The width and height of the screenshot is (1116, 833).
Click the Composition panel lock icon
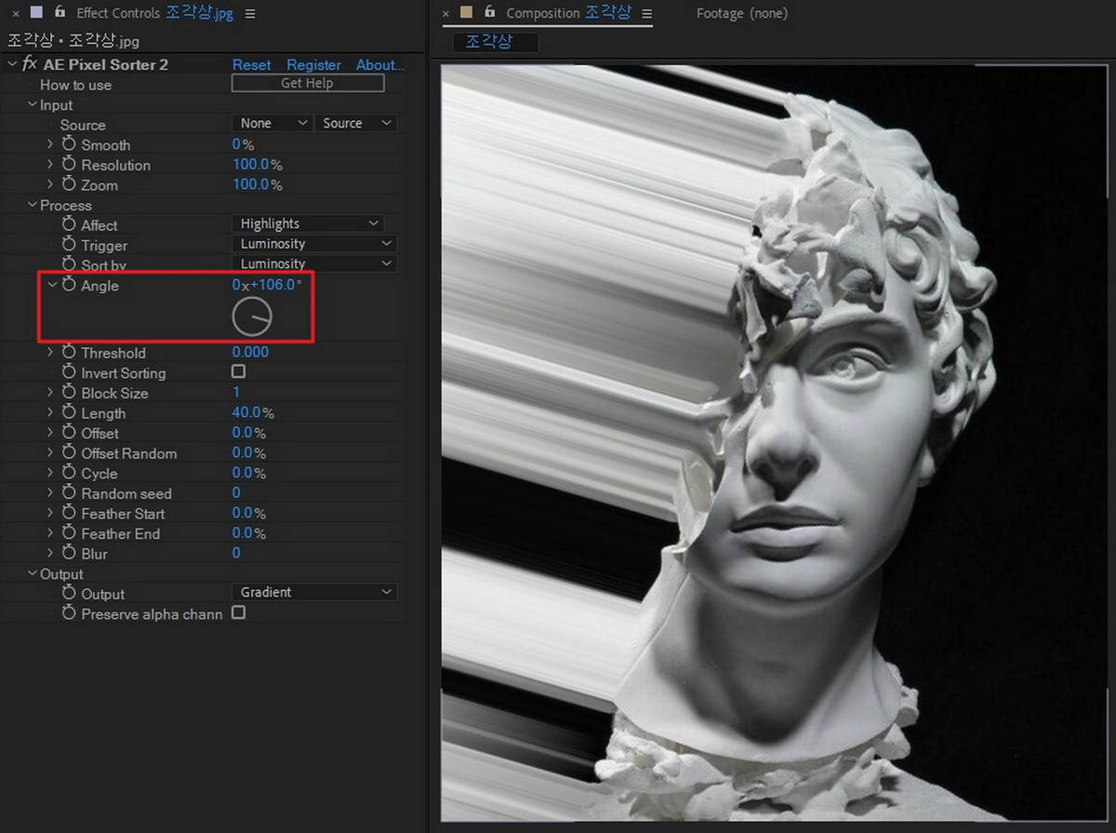pyautogui.click(x=489, y=12)
